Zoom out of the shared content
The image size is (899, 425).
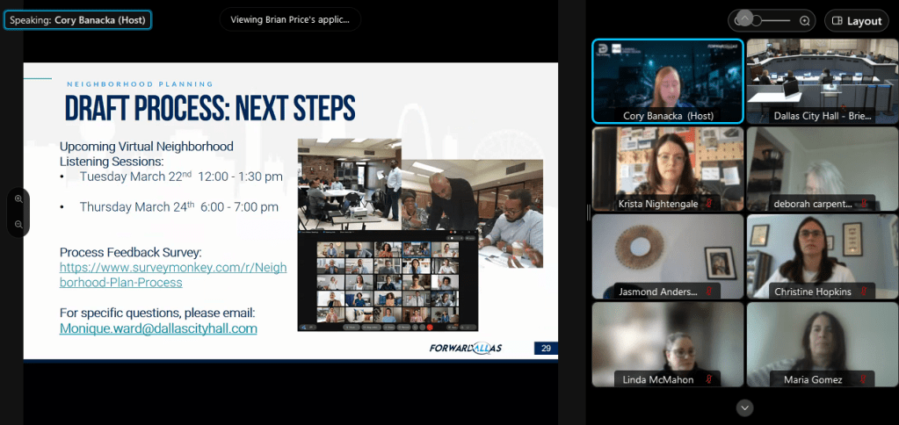18,225
